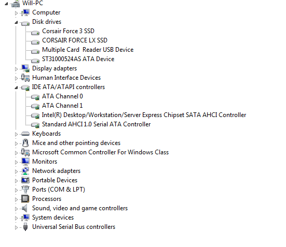Click the Network adapters icon
Viewport: 286px width, 247px height.
coord(25,171)
